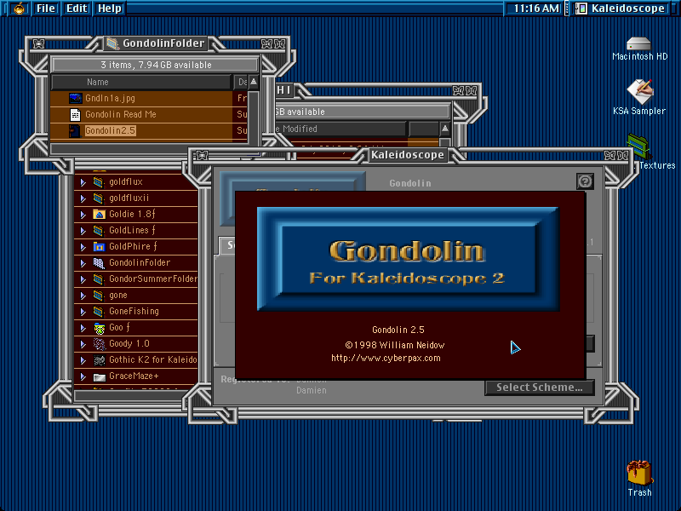Sort GondolinFolder by the Da (date) column

coord(241,82)
